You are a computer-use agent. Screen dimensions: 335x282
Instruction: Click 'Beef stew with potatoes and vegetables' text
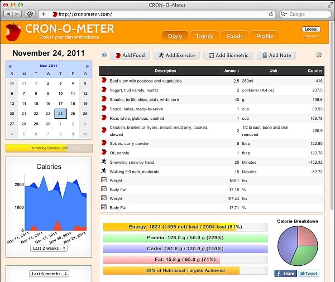(146, 81)
